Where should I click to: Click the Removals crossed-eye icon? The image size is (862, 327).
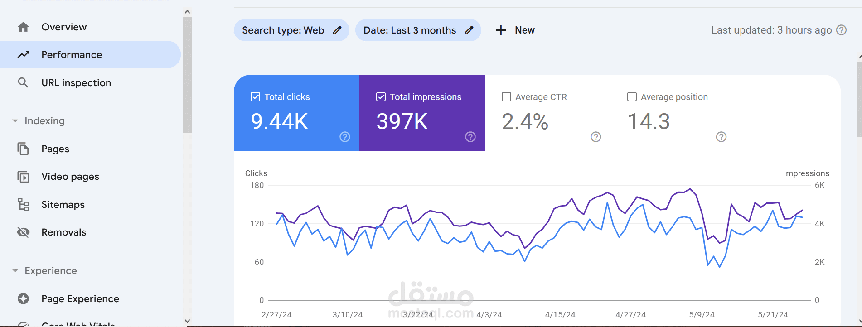[x=23, y=232]
